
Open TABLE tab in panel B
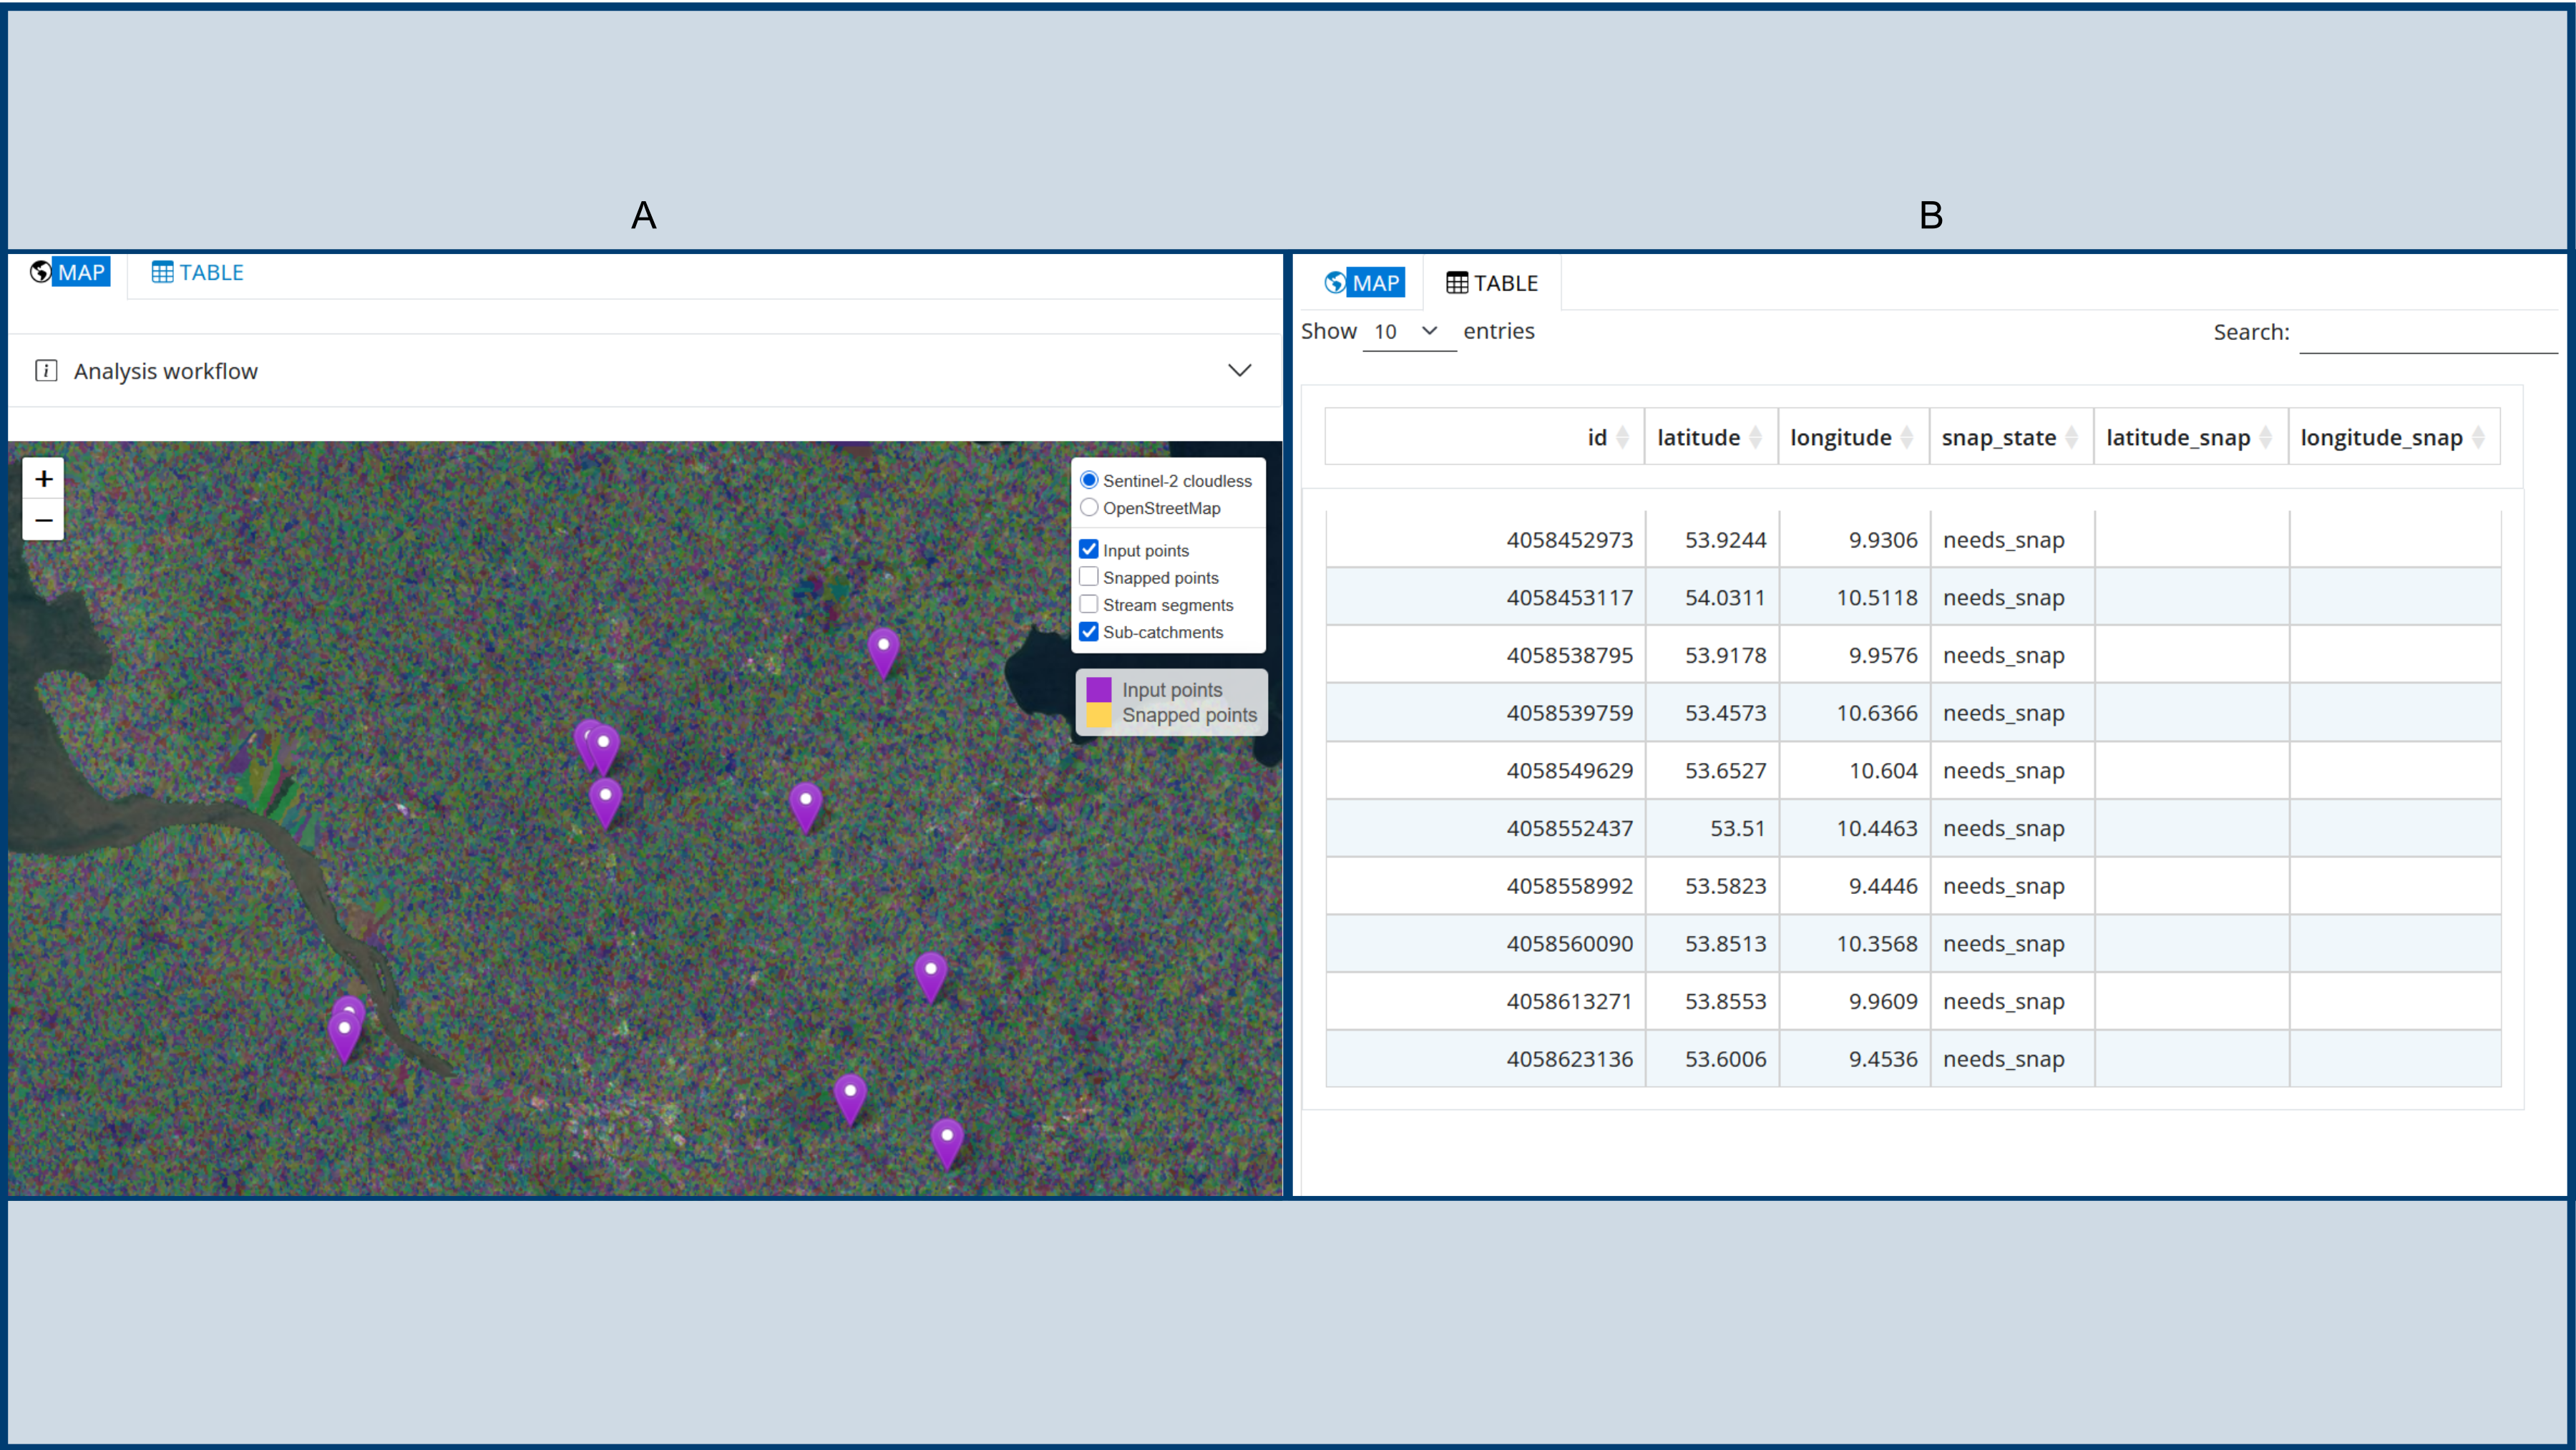pos(1492,283)
